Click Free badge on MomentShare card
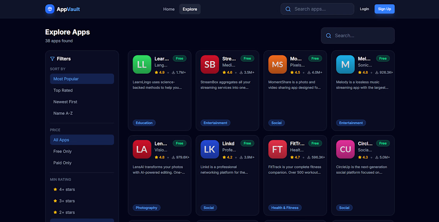 tap(315, 59)
